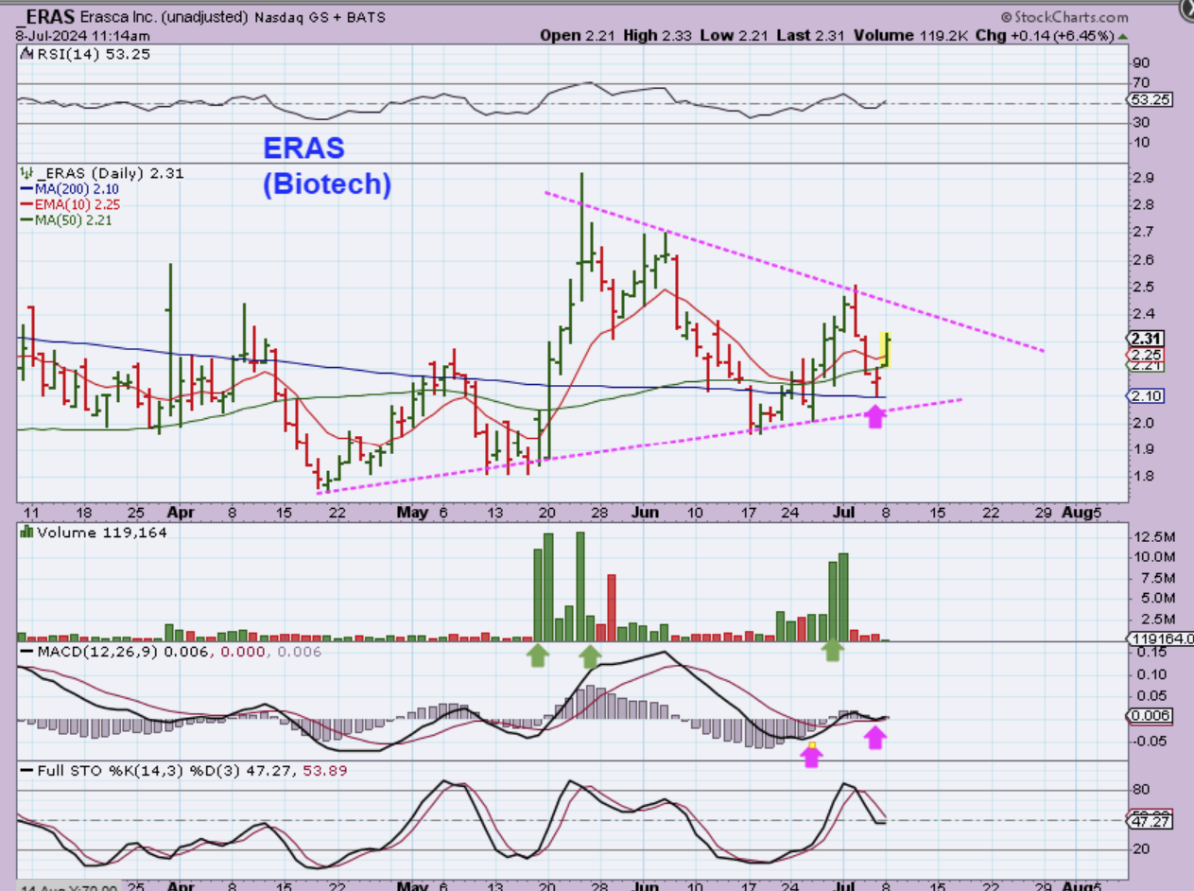Click the 1.8 price axis label

pos(1143,477)
